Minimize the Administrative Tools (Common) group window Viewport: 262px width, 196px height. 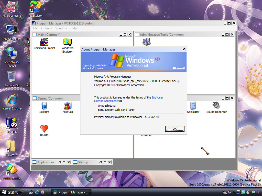[x=223, y=34]
